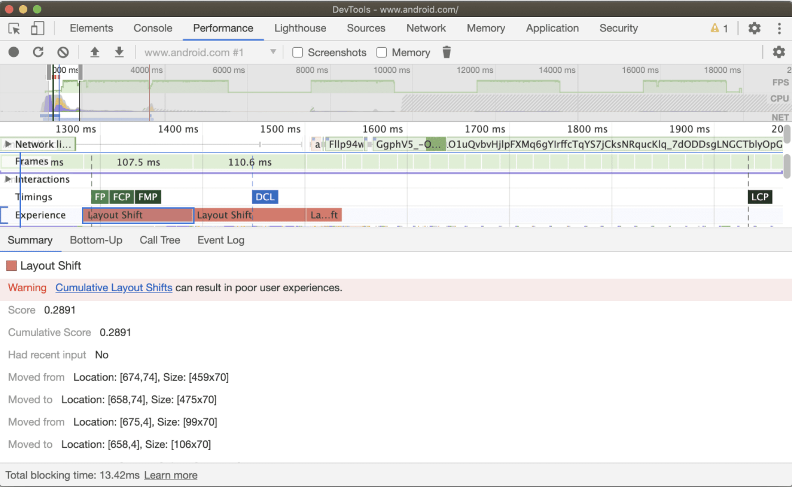
Task: Open the Lighthouse tab
Action: [300, 28]
